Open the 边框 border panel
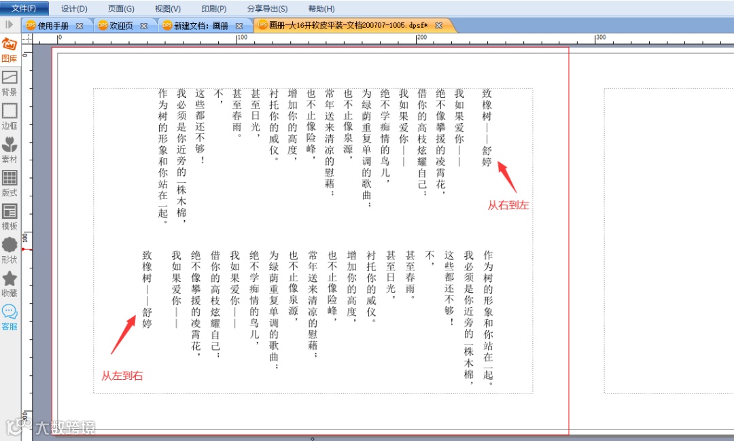 point(10,117)
